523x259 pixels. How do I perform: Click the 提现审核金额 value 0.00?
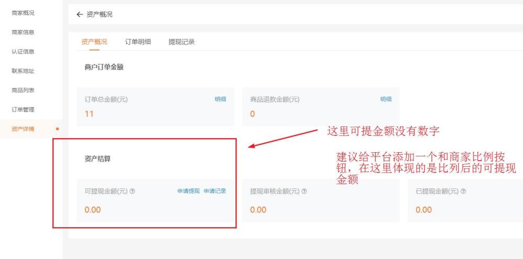pyautogui.click(x=258, y=210)
